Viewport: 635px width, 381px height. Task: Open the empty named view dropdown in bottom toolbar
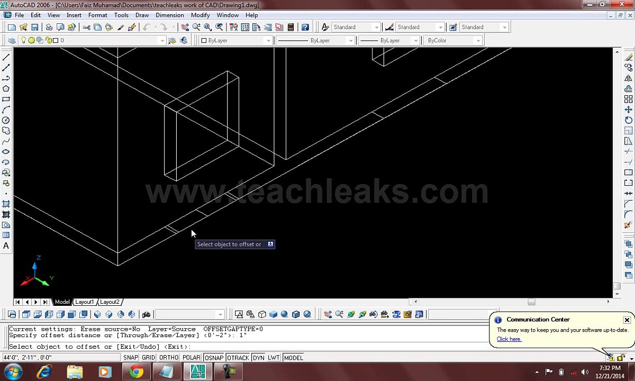tap(189, 314)
